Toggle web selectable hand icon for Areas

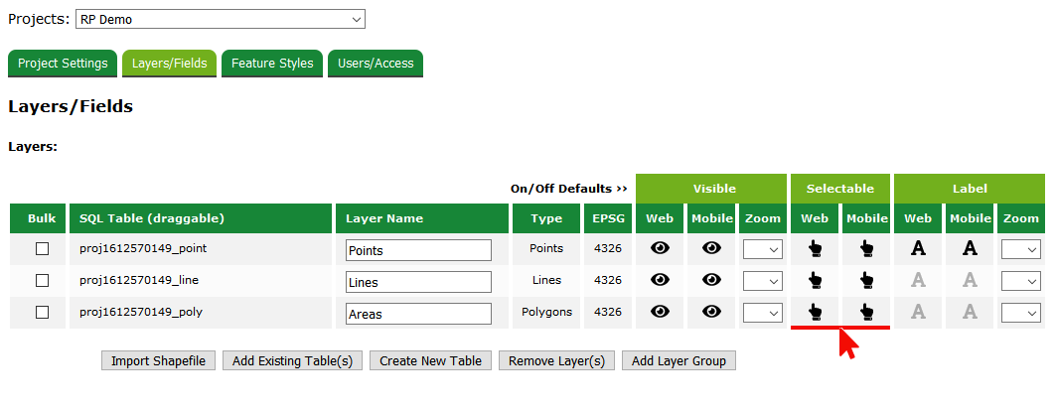click(x=815, y=313)
